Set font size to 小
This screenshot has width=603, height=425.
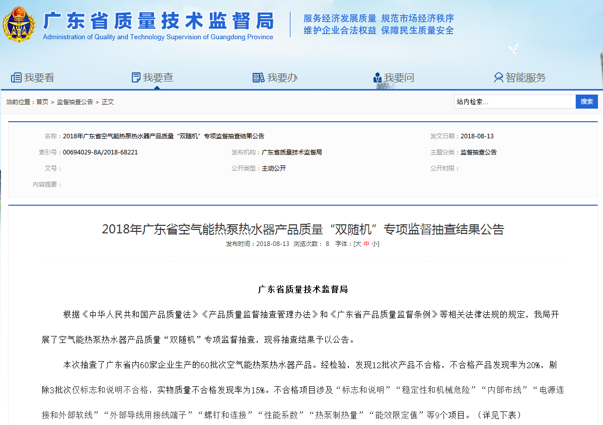click(374, 244)
